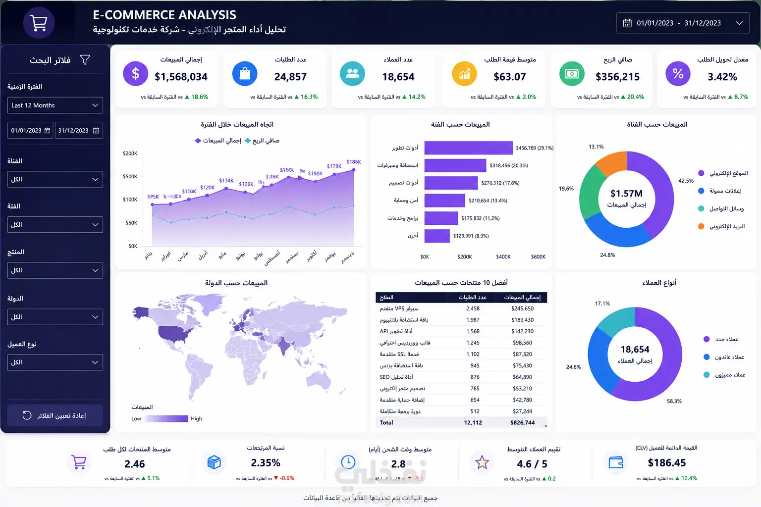Viewport: 761px width, 507px height.
Task: Toggle عملاء جدد legend in customer types chart
Action: pos(721,339)
